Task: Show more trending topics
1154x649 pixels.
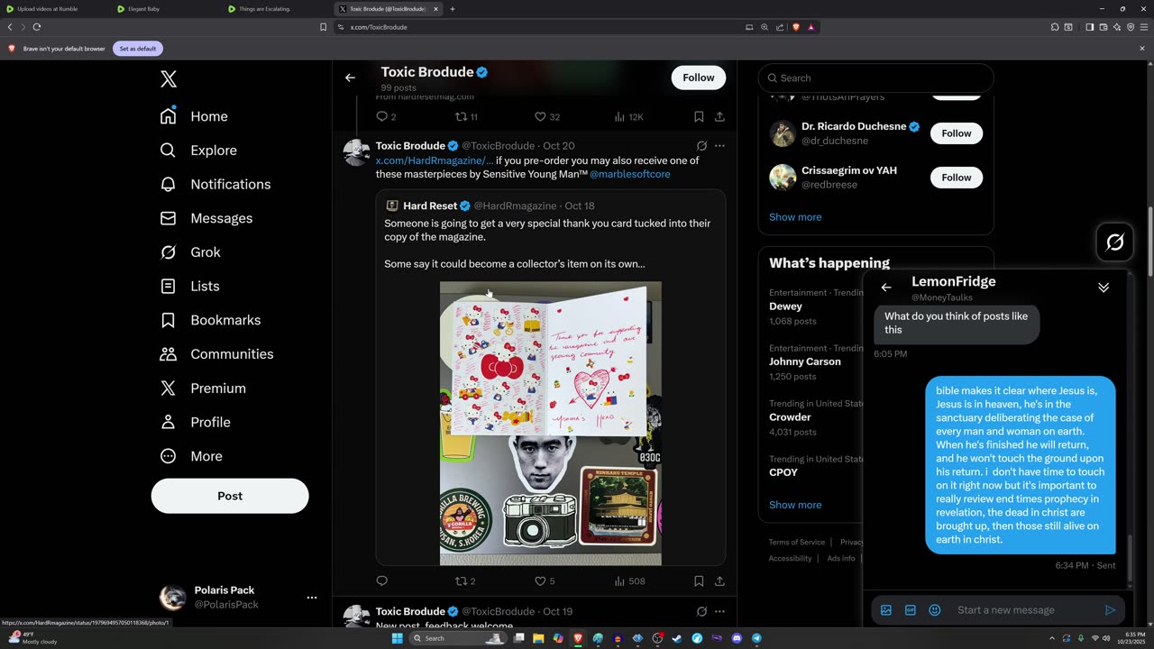Action: pos(795,505)
